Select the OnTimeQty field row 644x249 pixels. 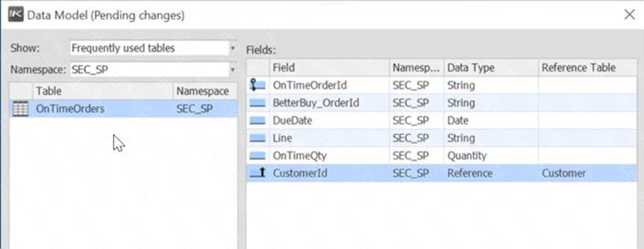442,156
